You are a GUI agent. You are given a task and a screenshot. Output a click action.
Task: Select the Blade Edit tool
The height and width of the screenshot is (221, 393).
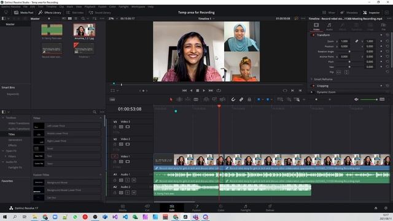tap(196, 99)
